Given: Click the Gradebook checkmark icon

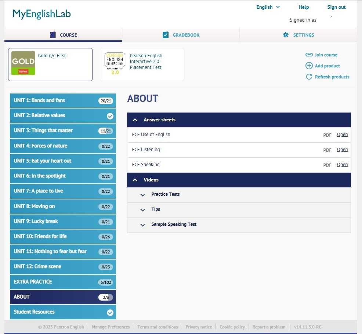Looking at the screenshot, I should point(166,35).
